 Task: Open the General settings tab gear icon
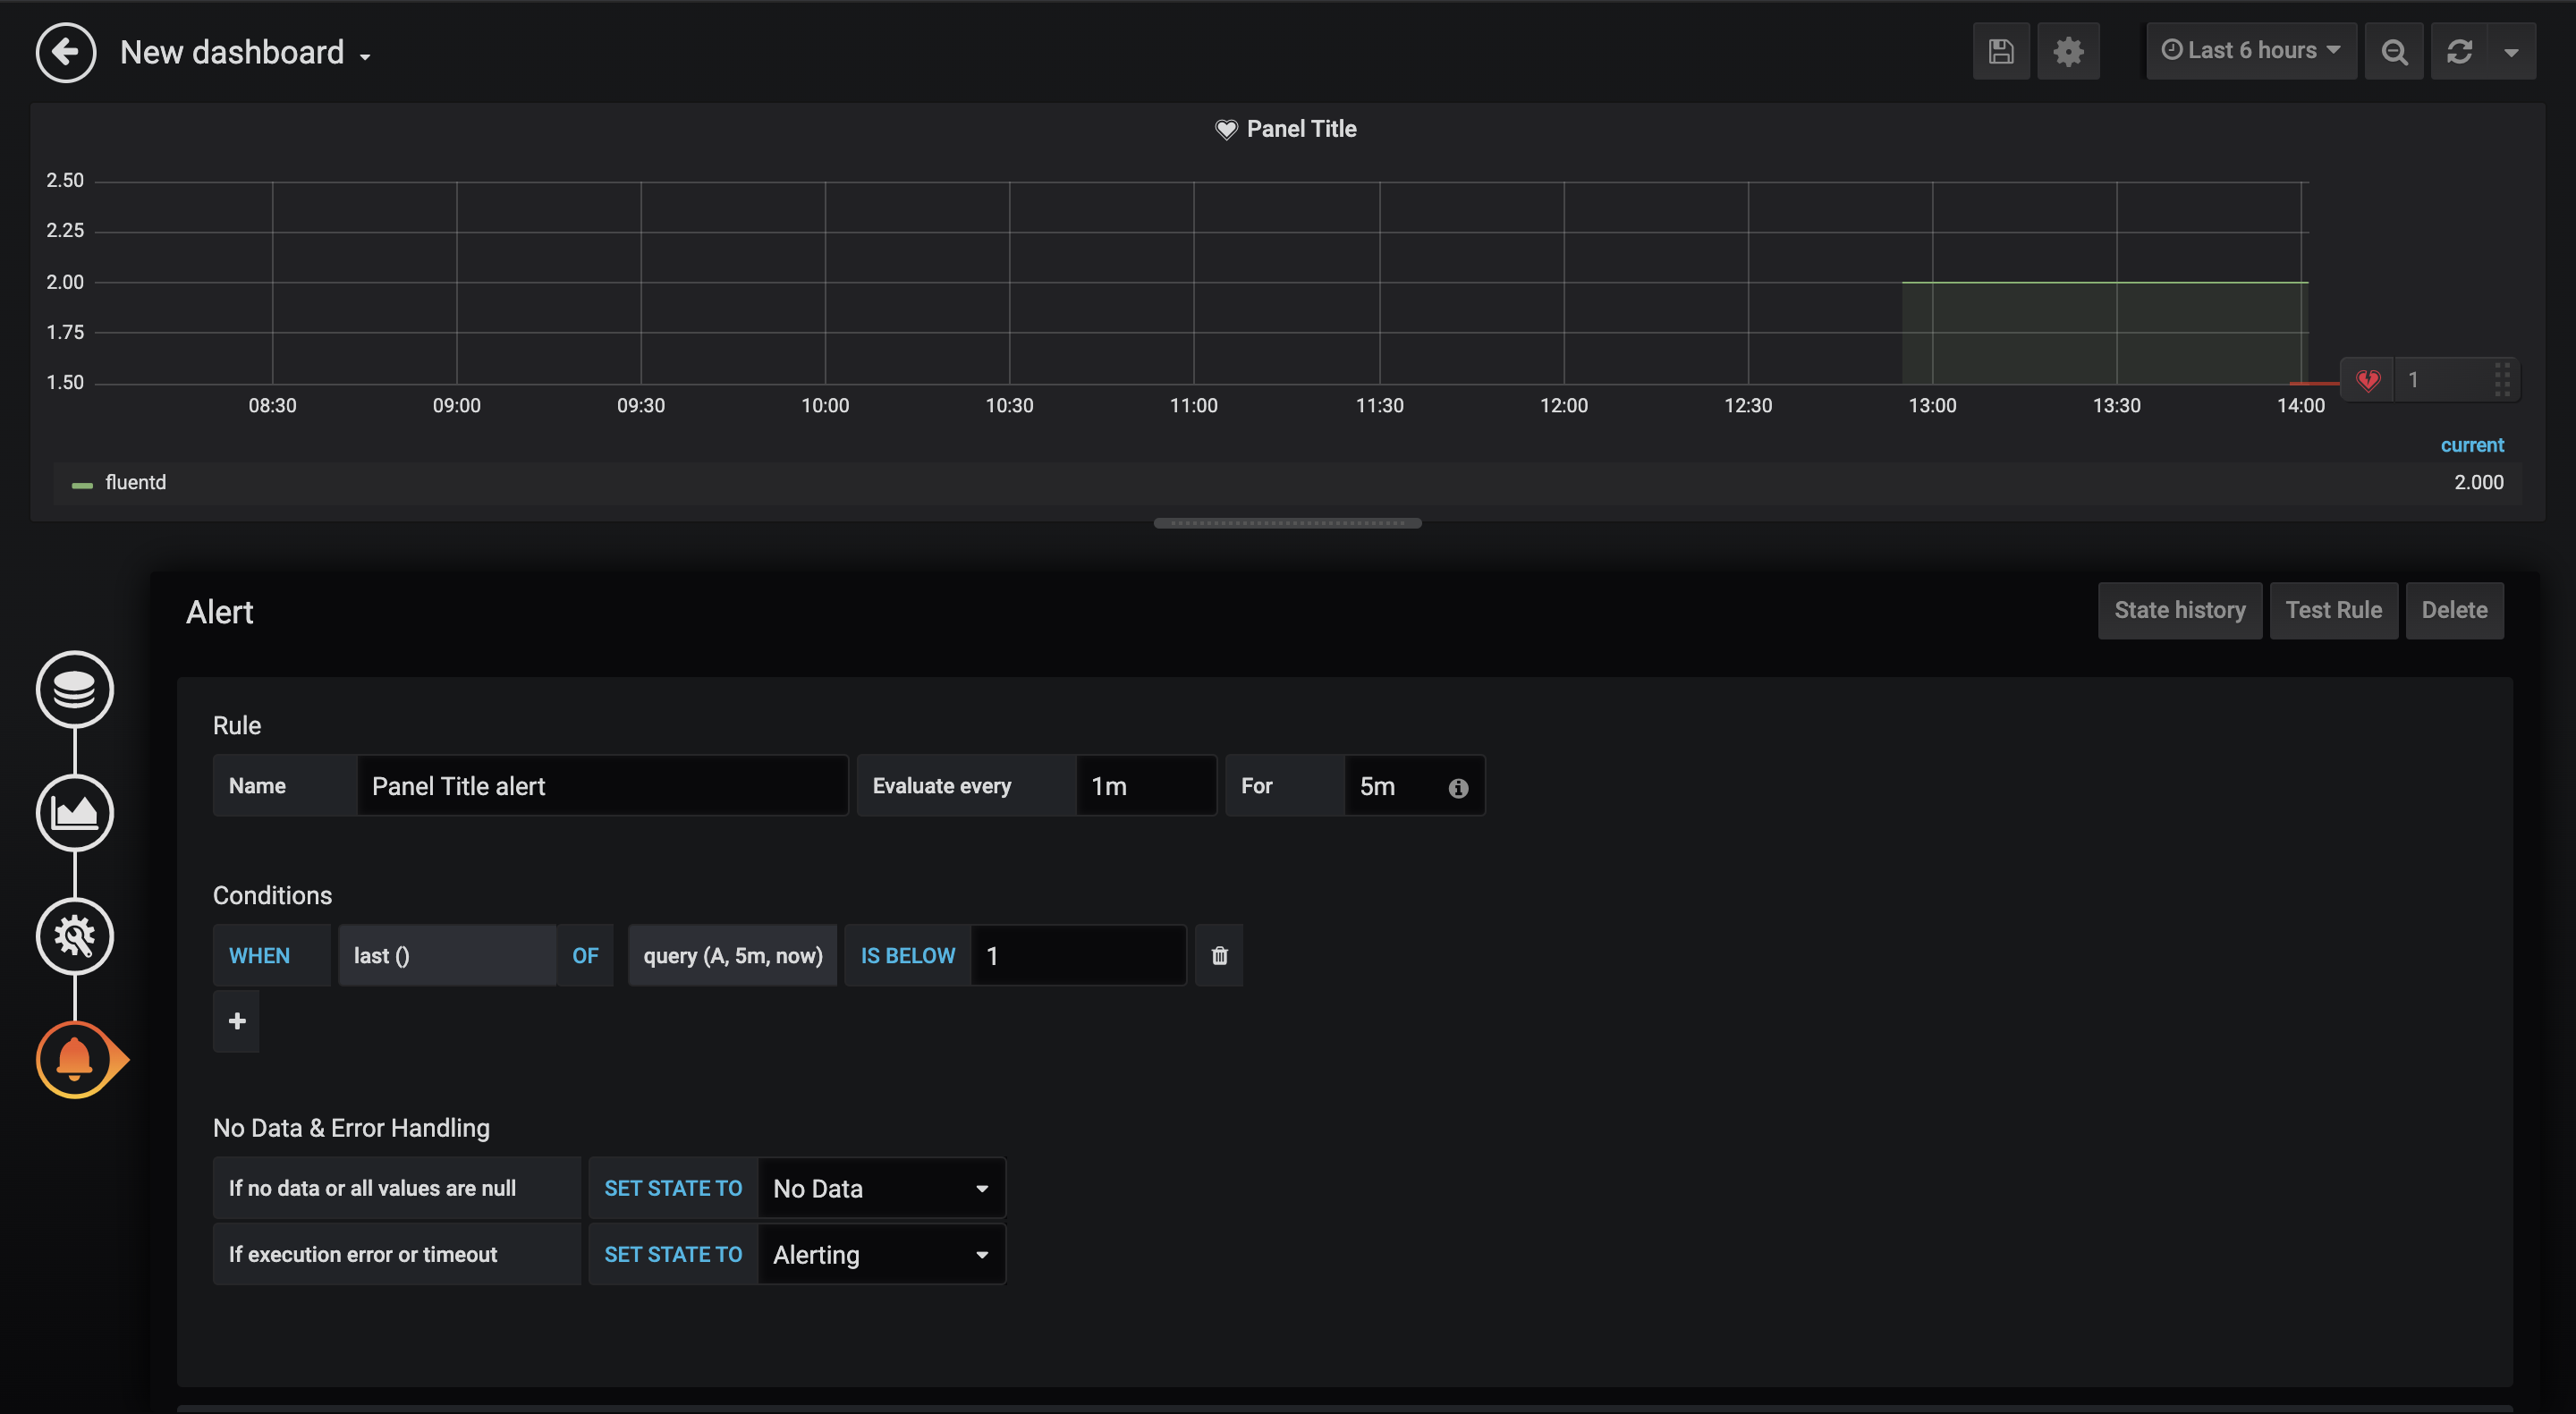point(75,936)
